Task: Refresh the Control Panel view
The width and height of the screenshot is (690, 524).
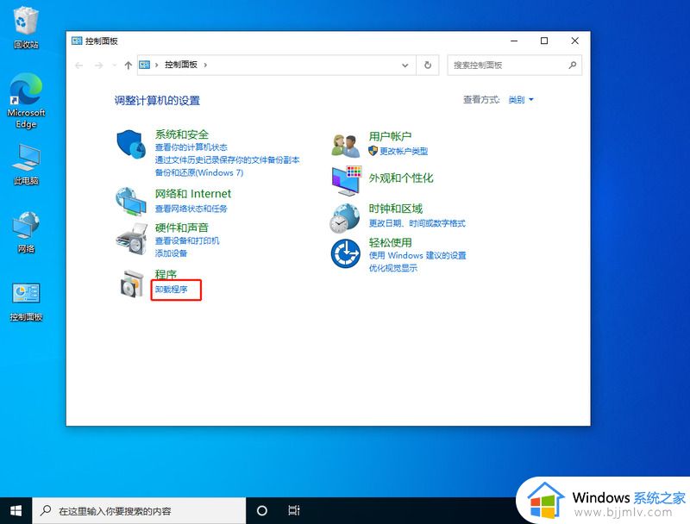Action: click(x=427, y=65)
